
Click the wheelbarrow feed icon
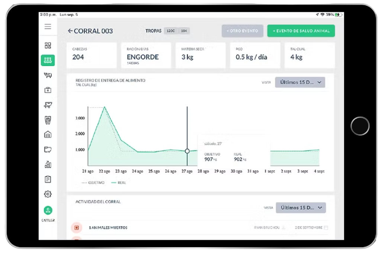click(48, 105)
